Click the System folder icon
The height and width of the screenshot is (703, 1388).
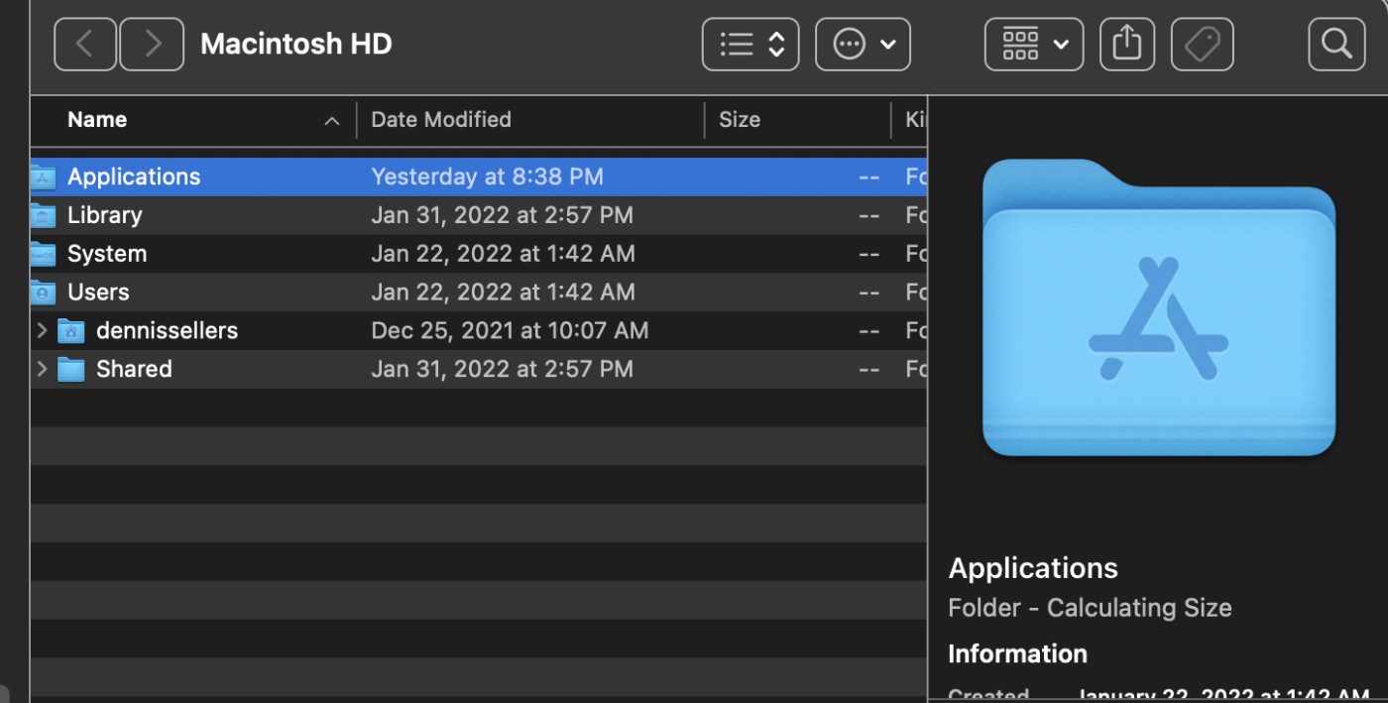point(43,254)
